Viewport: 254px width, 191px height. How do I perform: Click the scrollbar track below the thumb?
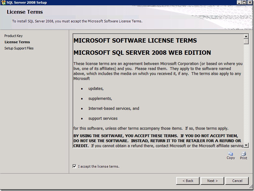click(246, 94)
